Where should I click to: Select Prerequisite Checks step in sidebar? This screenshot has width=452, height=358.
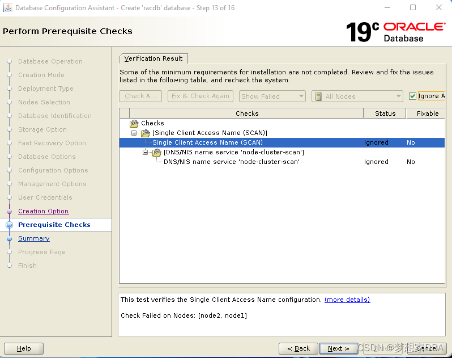[54, 225]
